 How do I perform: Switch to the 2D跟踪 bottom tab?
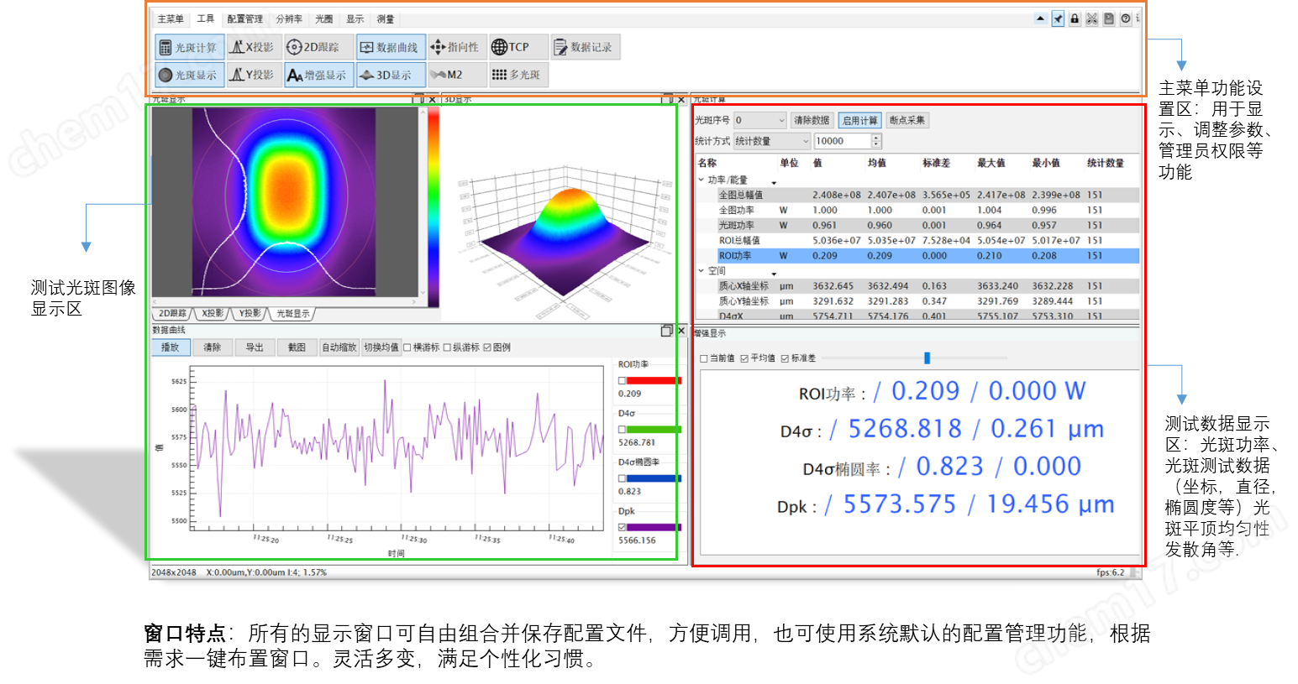pyautogui.click(x=173, y=313)
